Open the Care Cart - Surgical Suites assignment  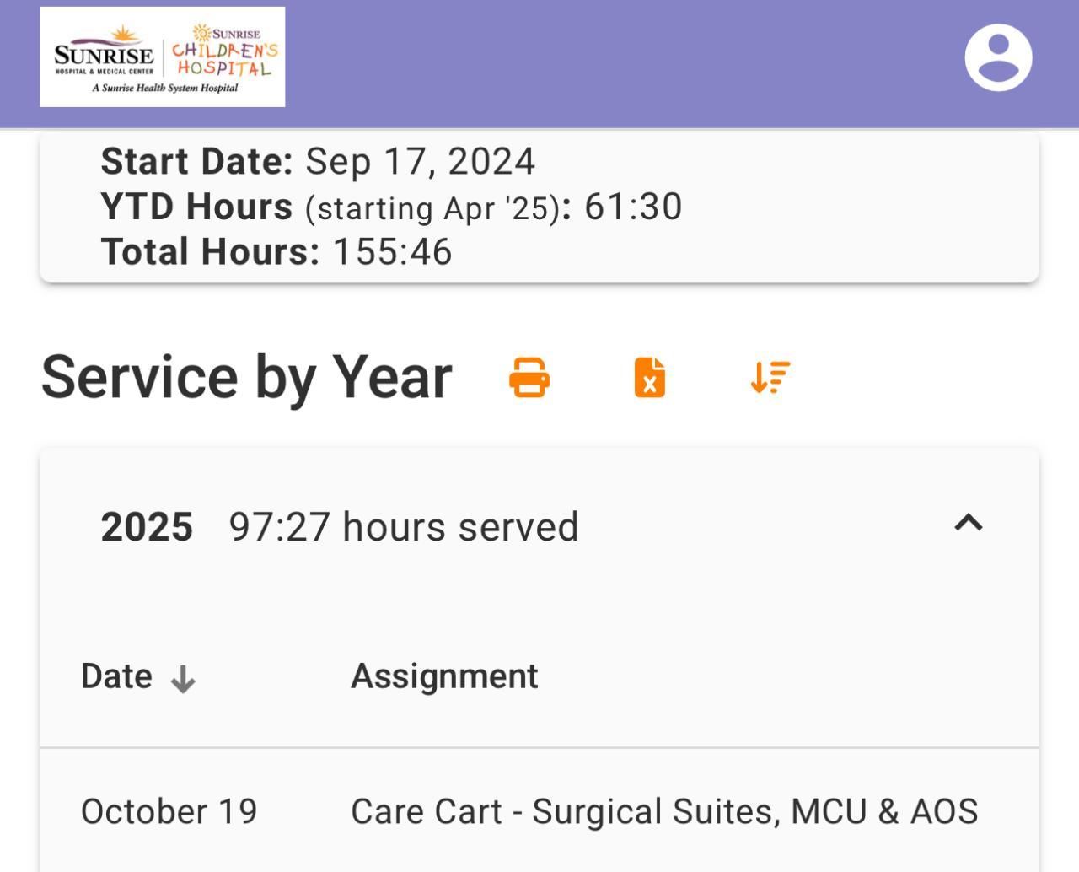pyautogui.click(x=664, y=811)
